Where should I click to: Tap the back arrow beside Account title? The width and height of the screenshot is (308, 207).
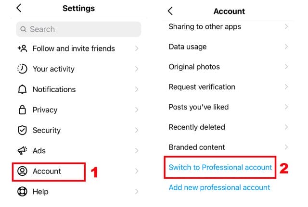click(170, 11)
